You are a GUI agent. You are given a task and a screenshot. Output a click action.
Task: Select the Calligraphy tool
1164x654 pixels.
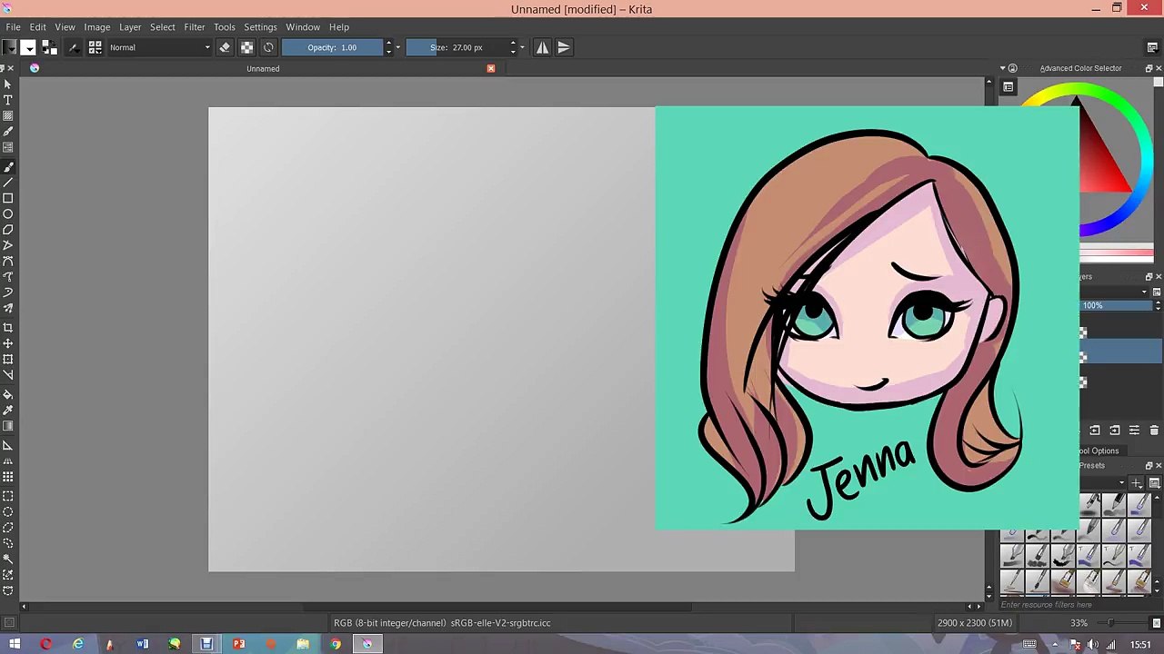8,131
